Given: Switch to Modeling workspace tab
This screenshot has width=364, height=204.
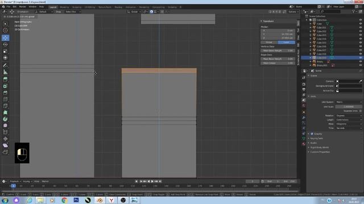Looking at the screenshot, I should pyautogui.click(x=64, y=7).
